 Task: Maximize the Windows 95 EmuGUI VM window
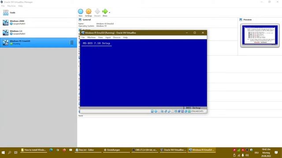click(x=195, y=32)
